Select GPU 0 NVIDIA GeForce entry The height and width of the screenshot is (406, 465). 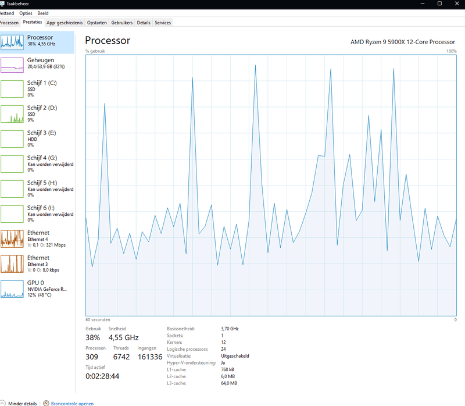pos(37,289)
